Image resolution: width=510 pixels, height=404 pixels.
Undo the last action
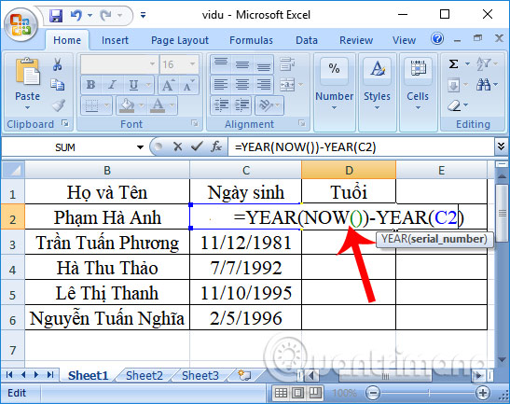(76, 15)
